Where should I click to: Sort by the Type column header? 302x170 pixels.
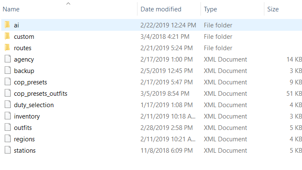tap(211, 9)
